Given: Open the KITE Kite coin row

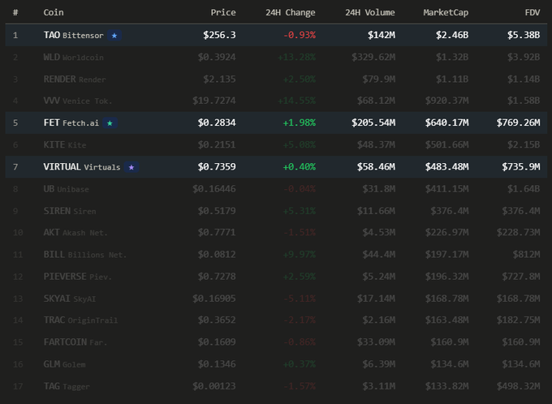Looking at the screenshot, I should point(276,145).
